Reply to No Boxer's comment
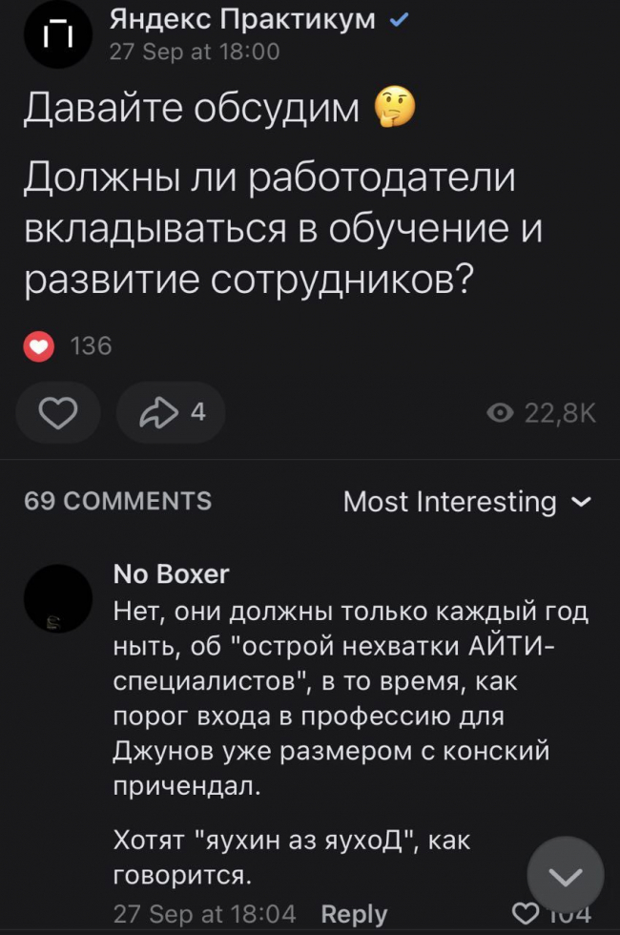Viewport: 620px width, 935px height. coord(354,914)
